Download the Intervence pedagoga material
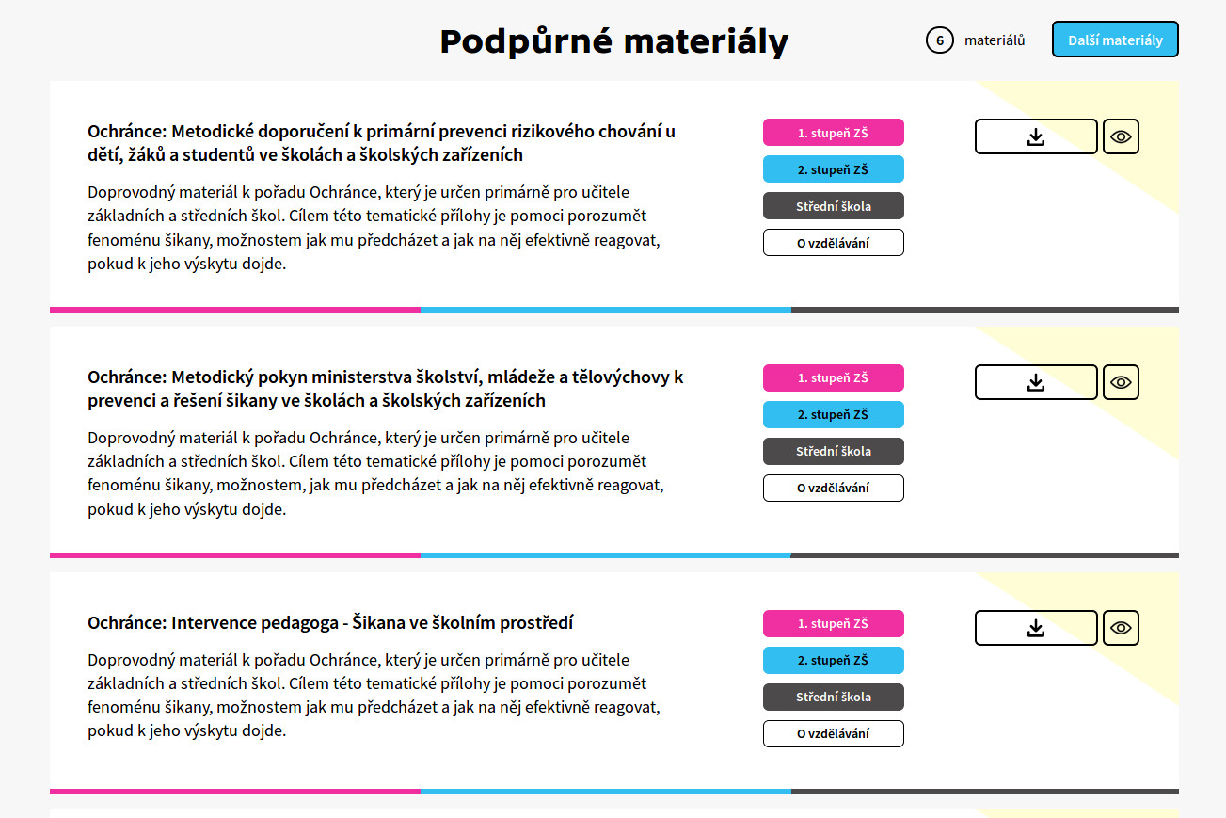This screenshot has height=818, width=1226. click(1036, 628)
